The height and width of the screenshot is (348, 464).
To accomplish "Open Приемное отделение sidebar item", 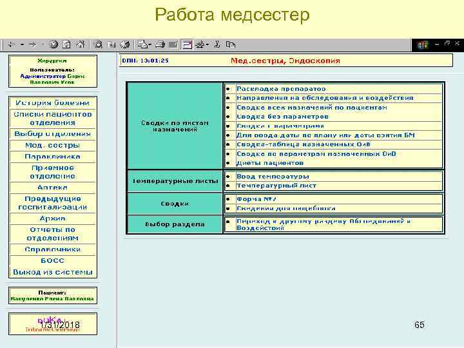I will [x=53, y=172].
